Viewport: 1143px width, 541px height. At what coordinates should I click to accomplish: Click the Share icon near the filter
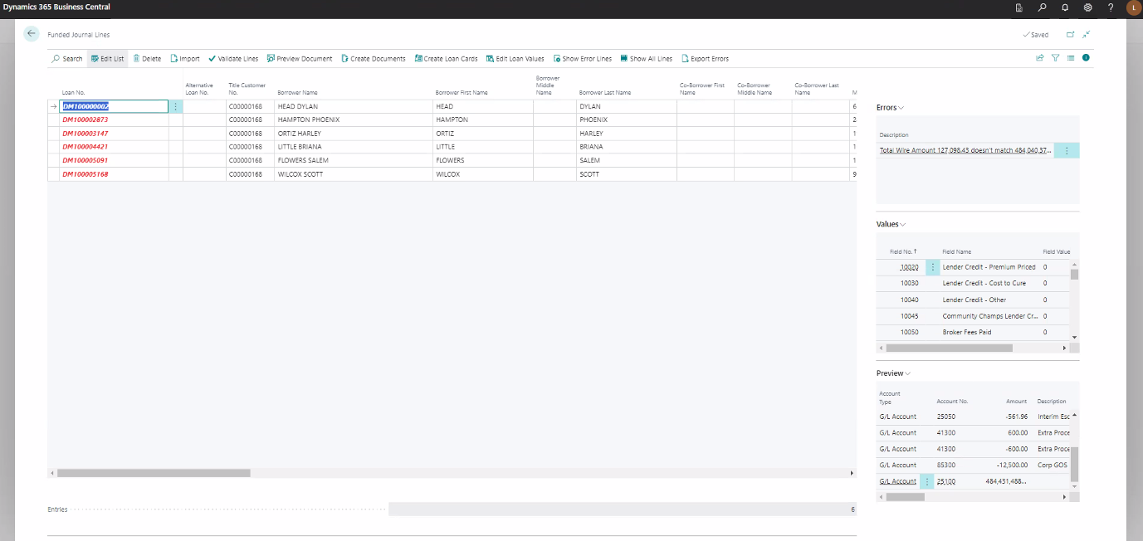1039,57
